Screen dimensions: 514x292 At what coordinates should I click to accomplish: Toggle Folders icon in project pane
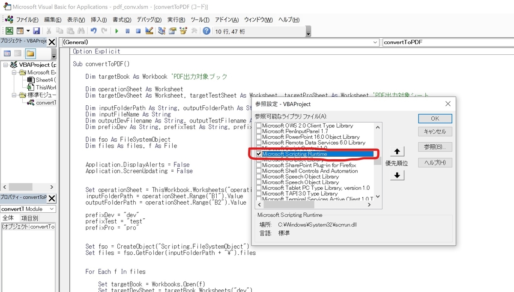pos(30,54)
